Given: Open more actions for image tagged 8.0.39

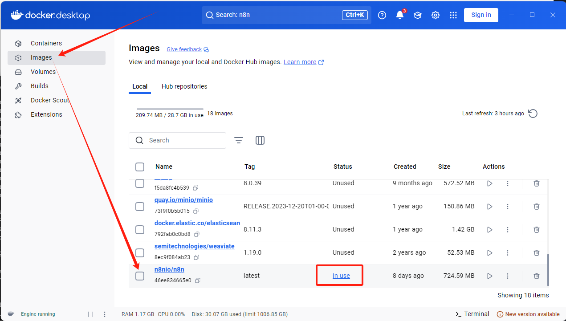Looking at the screenshot, I should pos(508,183).
